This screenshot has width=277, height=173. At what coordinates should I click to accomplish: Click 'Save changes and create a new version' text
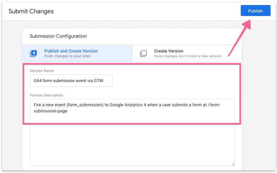tap(188, 56)
